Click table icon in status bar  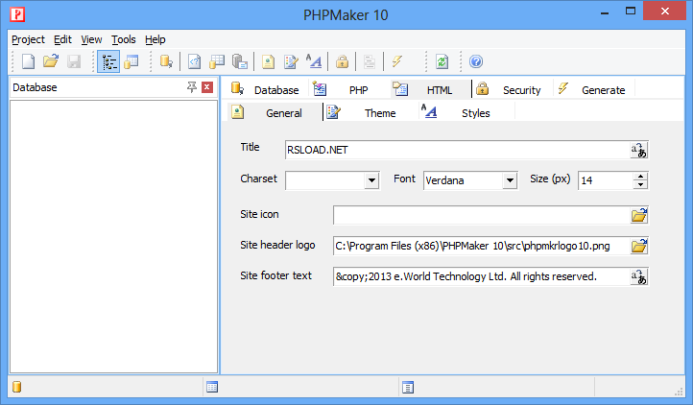tap(212, 387)
